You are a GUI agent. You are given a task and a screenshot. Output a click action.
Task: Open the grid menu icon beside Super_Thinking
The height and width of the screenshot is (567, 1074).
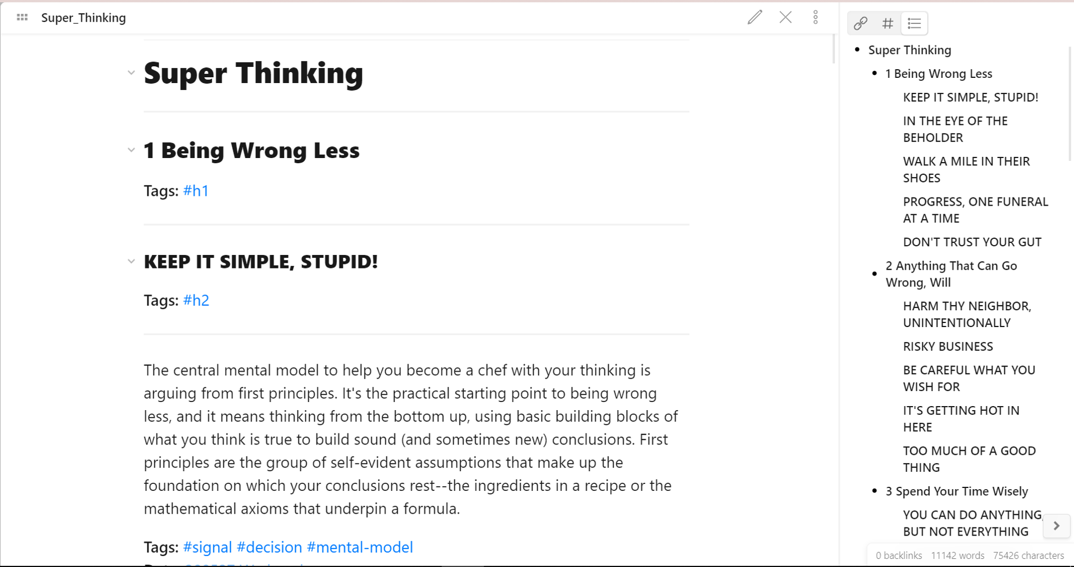pos(22,17)
